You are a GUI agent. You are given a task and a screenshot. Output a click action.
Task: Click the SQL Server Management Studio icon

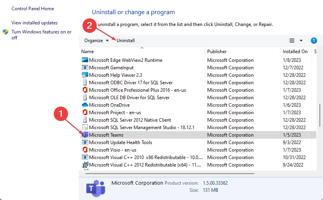pos(85,127)
